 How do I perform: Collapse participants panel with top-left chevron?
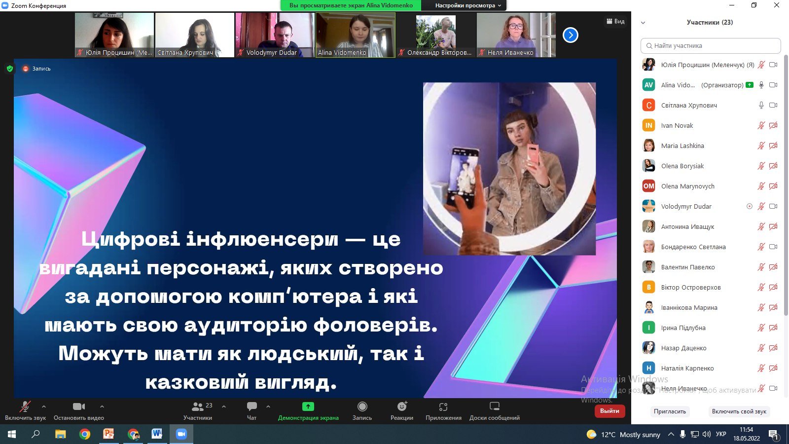643,23
